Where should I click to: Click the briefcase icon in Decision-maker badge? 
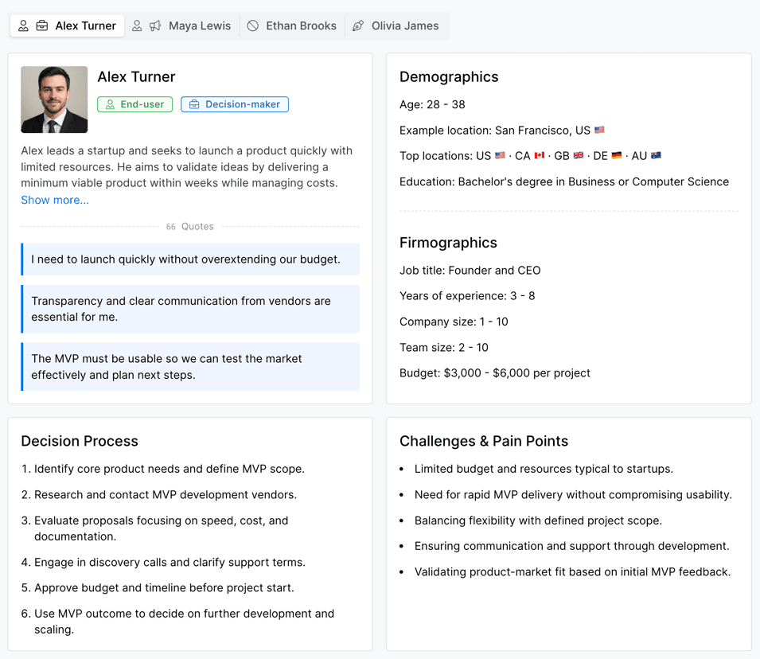194,104
